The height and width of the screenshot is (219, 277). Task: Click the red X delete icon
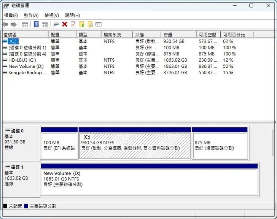pyautogui.click(x=65, y=24)
